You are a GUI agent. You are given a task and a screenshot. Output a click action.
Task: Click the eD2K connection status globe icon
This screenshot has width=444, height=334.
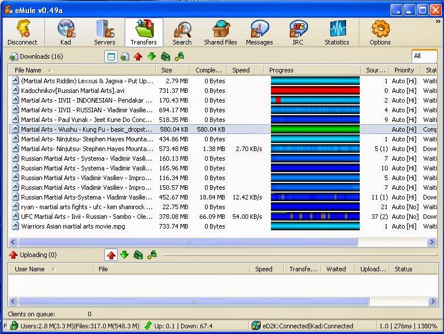256,326
